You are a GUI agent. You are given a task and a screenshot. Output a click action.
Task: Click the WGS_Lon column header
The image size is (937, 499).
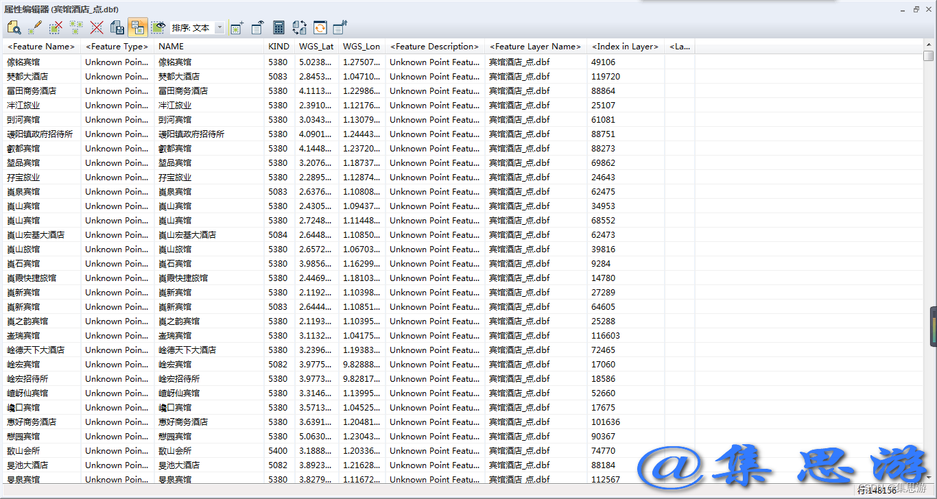point(361,47)
